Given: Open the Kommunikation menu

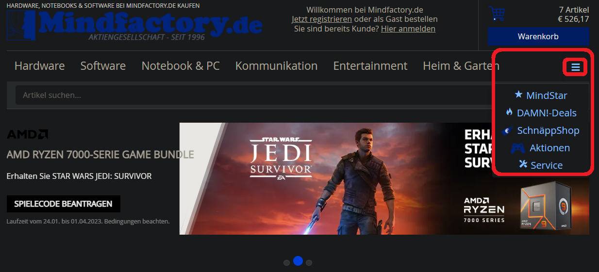Looking at the screenshot, I should (276, 66).
